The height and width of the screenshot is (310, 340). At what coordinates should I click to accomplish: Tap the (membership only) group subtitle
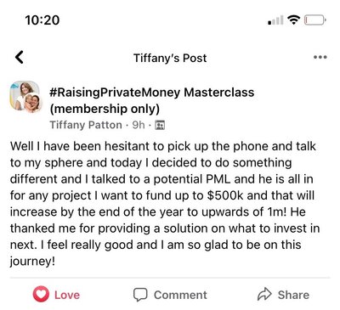(105, 109)
